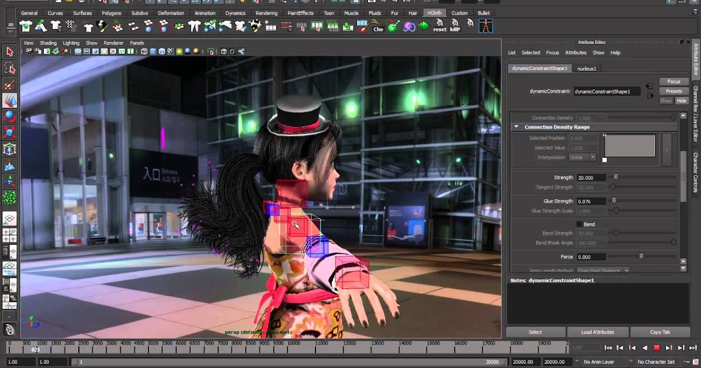Click the Glue Strength field 0.076
The height and width of the screenshot is (368, 701).
point(592,201)
